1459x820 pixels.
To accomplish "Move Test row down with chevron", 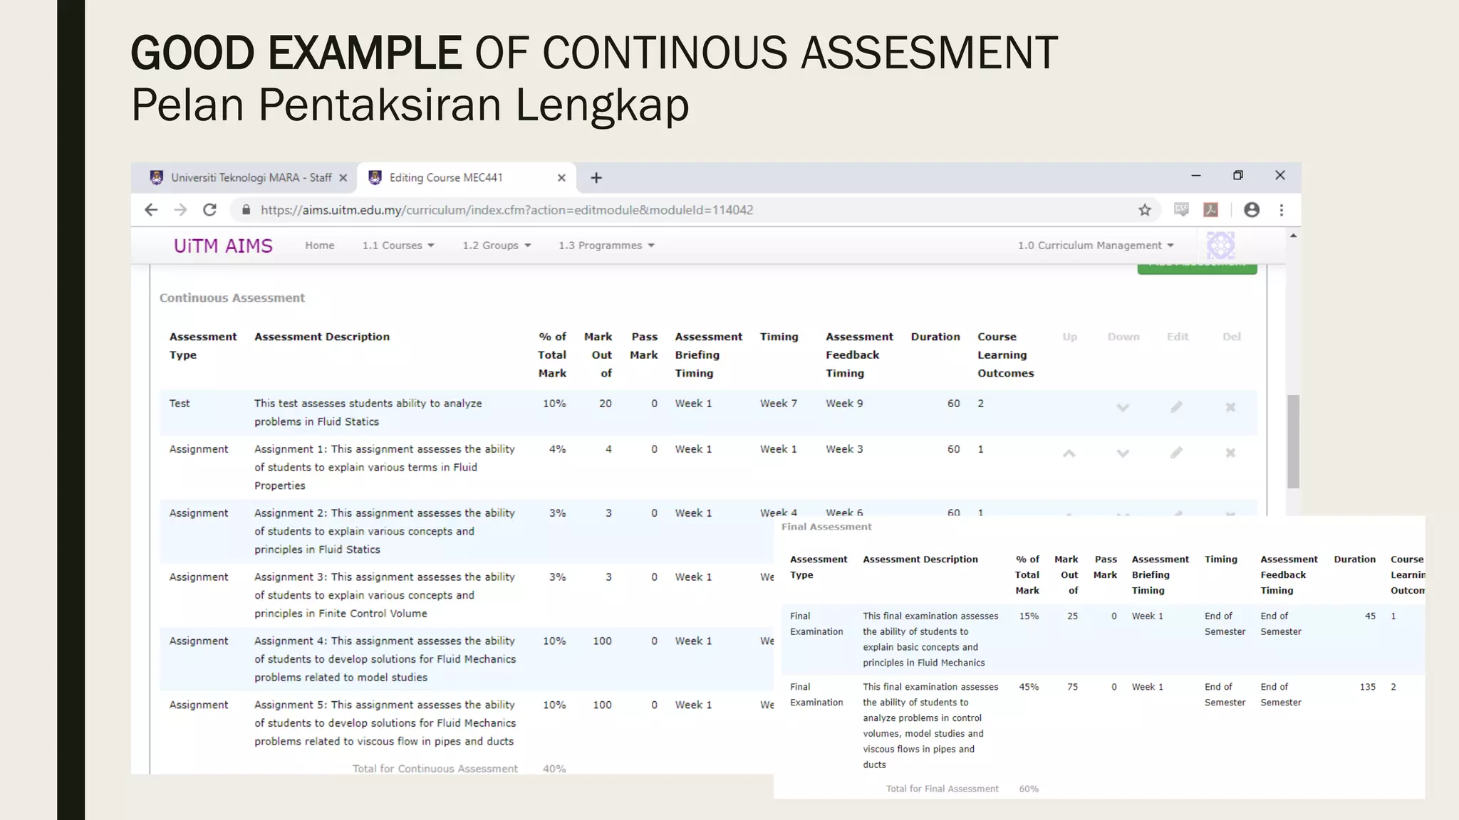I will point(1123,408).
